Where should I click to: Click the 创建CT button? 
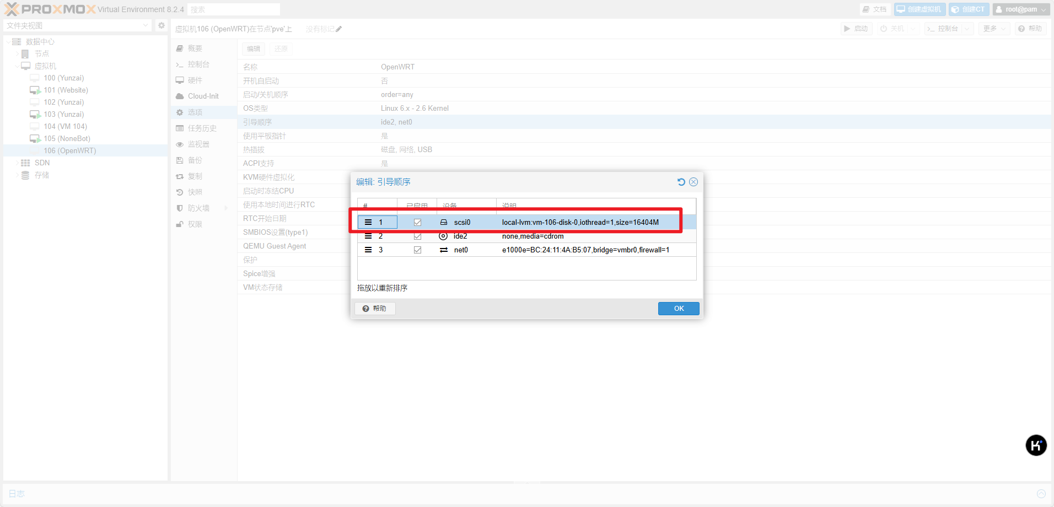(969, 9)
